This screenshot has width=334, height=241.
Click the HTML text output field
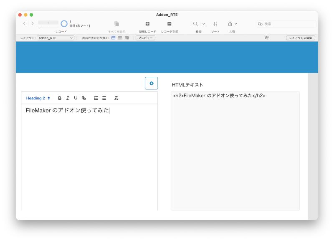(x=235, y=151)
